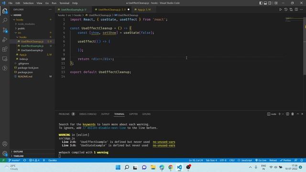Open the keywords link in terminal
The width and height of the screenshot is (306, 172).
89,124
